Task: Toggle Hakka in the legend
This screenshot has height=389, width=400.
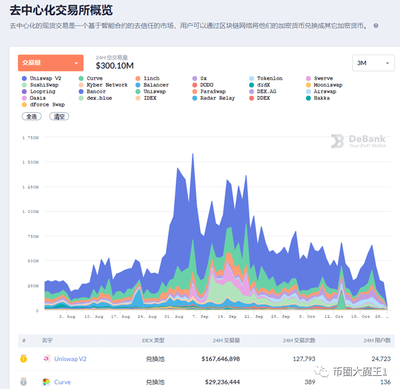Action: pyautogui.click(x=318, y=98)
